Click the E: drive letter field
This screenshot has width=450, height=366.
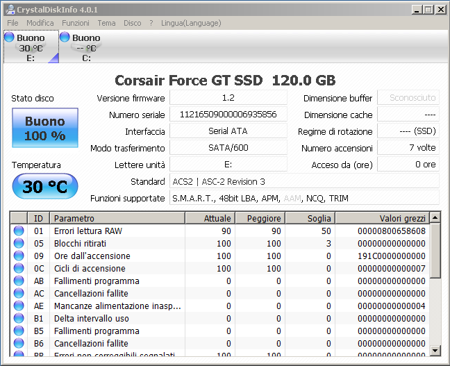(228, 164)
